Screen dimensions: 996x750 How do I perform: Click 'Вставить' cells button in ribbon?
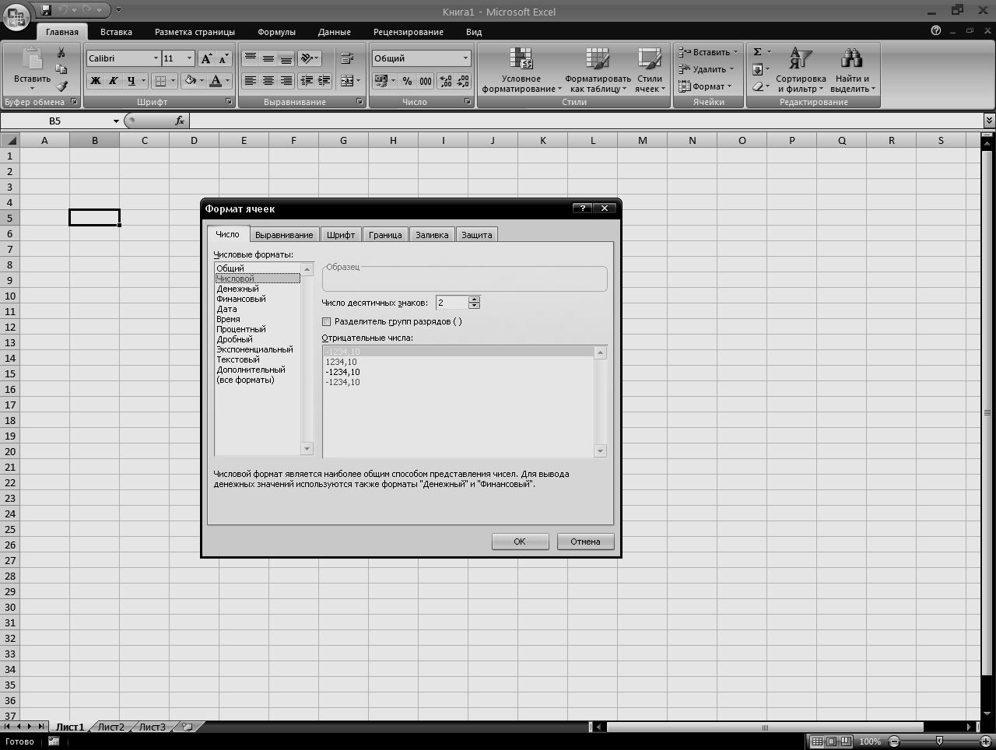pyautogui.click(x=707, y=52)
